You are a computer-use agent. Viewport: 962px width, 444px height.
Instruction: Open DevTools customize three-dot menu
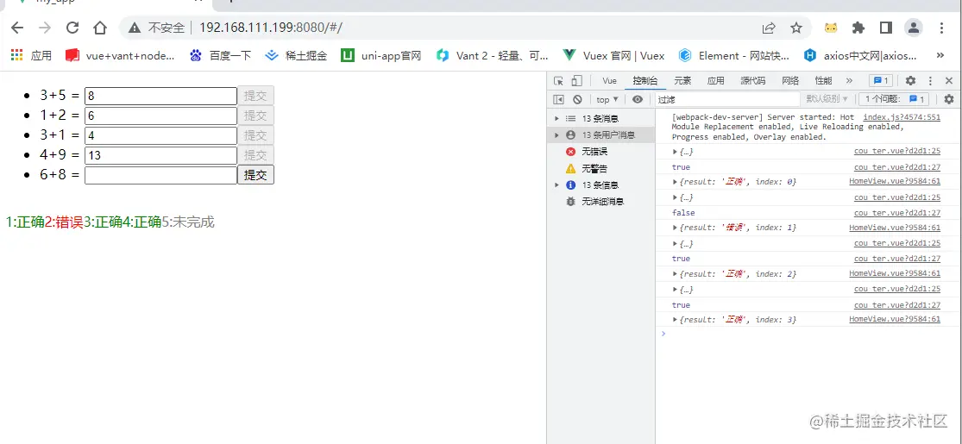(930, 81)
